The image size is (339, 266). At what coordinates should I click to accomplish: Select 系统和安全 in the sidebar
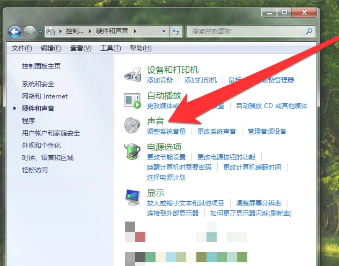coord(38,84)
